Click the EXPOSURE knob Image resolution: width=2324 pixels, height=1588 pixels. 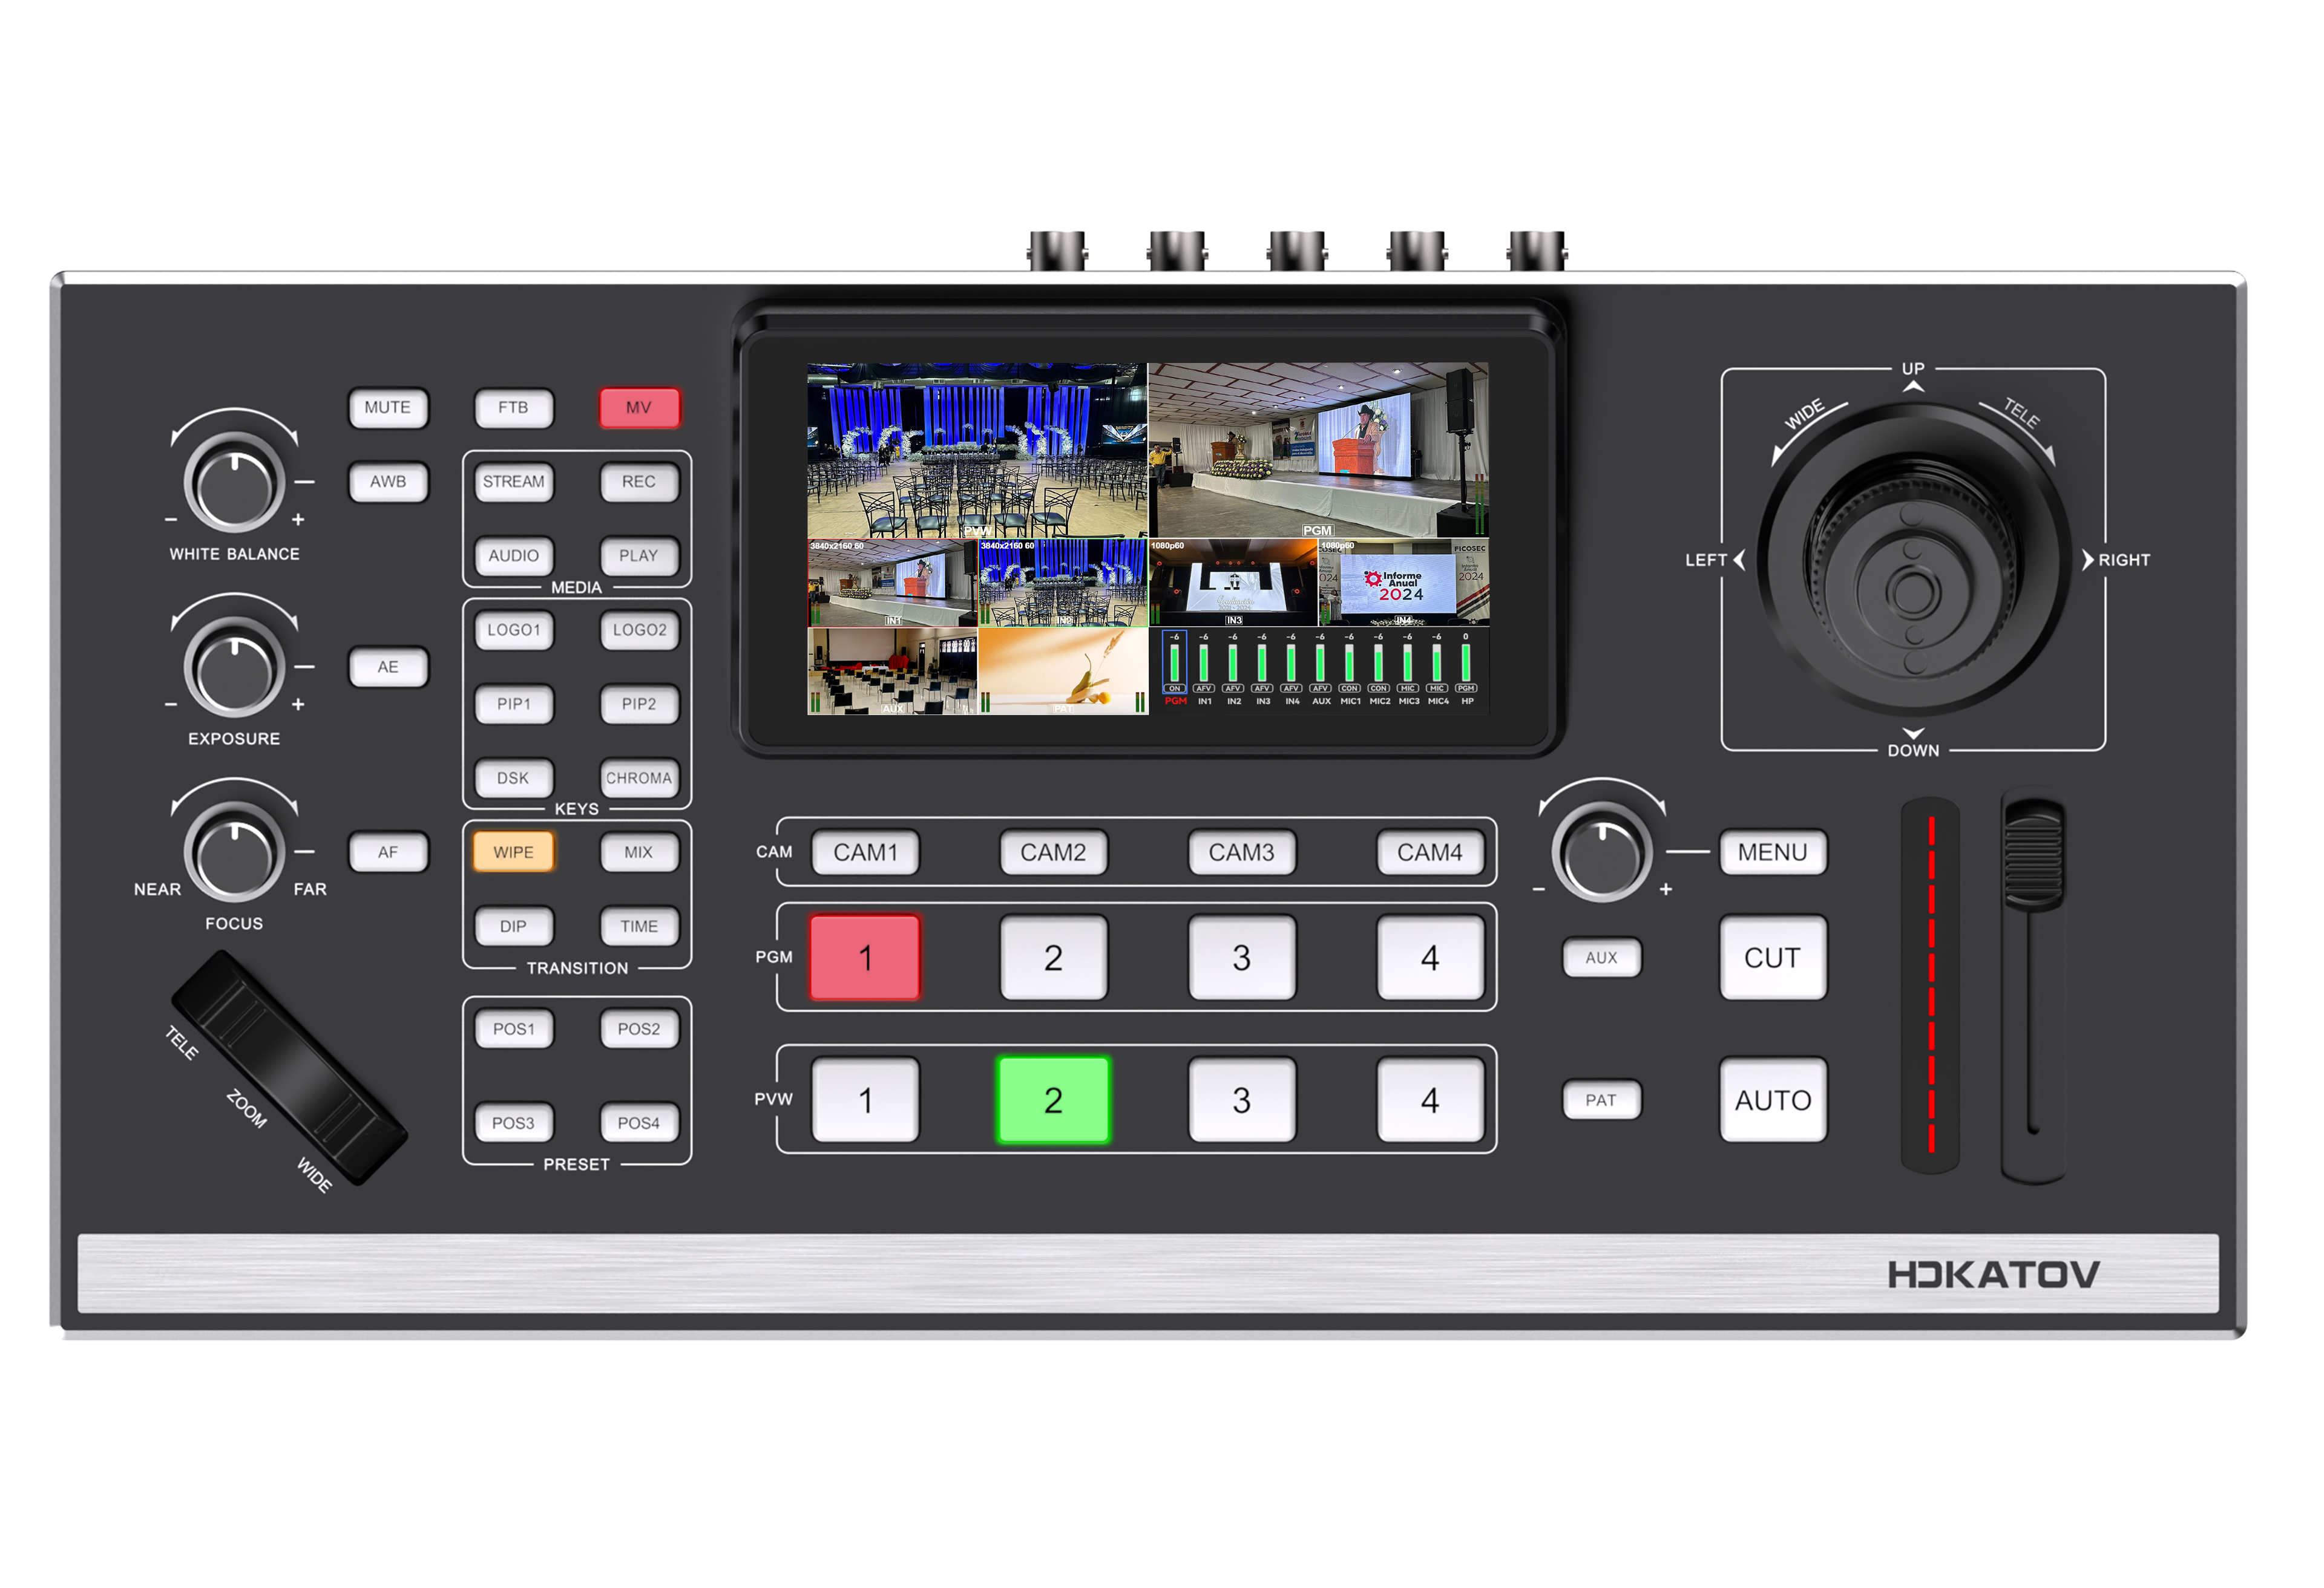(x=234, y=668)
